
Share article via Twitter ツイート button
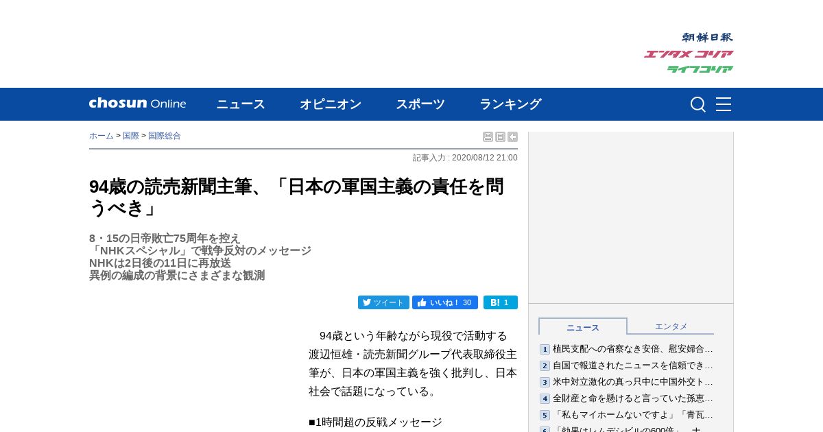pos(383,302)
